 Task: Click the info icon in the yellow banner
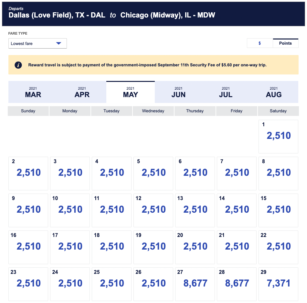pos(18,65)
